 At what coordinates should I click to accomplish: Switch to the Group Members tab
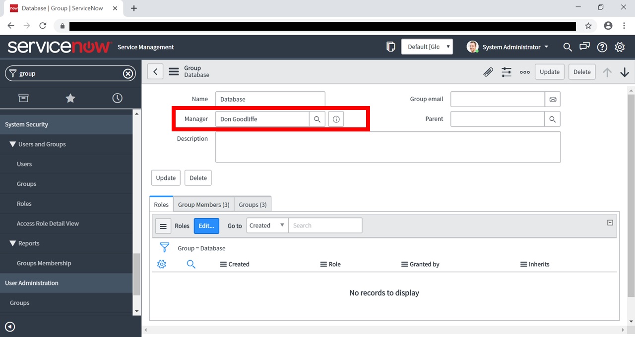coord(203,204)
